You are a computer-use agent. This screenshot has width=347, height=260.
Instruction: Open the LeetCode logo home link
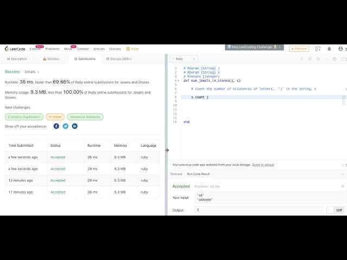(15, 49)
